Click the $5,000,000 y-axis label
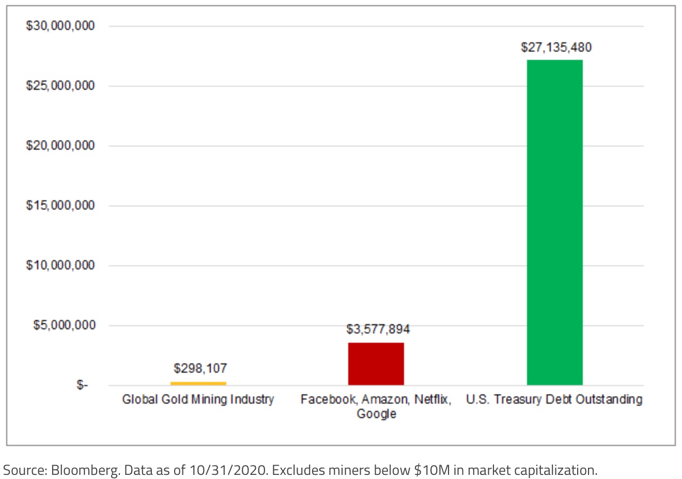Viewport: 682px width, 479px height. [64, 325]
